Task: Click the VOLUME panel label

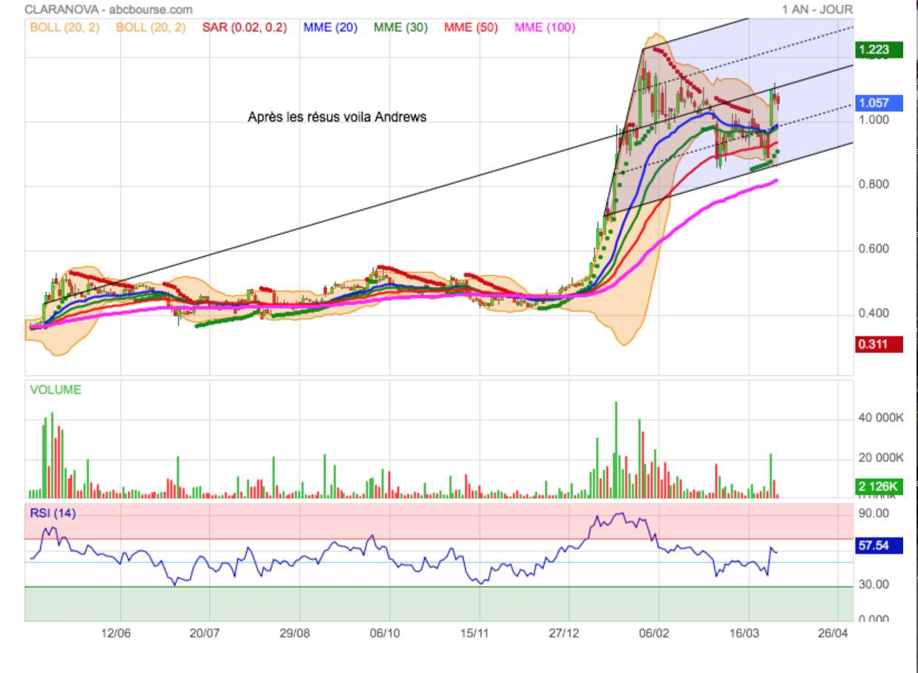Action: tap(56, 389)
